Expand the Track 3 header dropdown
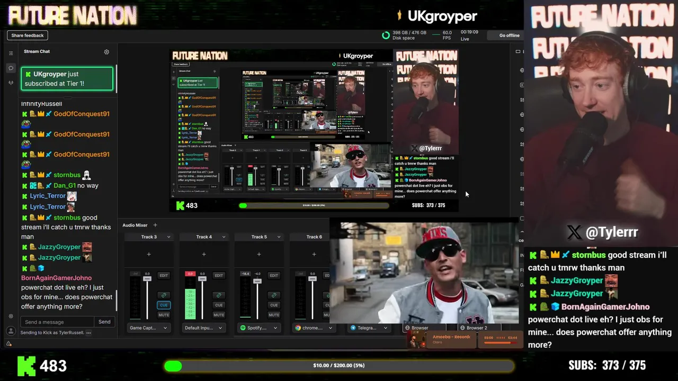The width and height of the screenshot is (678, 381). click(x=168, y=237)
